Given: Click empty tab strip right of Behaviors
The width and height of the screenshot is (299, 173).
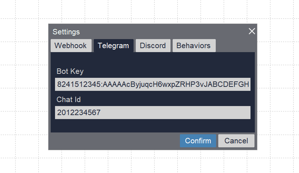Looking at the screenshot, I should [235, 46].
